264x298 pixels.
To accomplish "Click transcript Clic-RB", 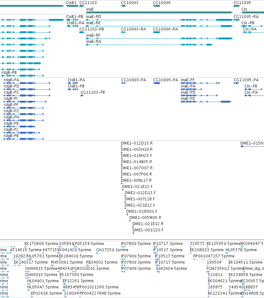I will click(248, 23).
